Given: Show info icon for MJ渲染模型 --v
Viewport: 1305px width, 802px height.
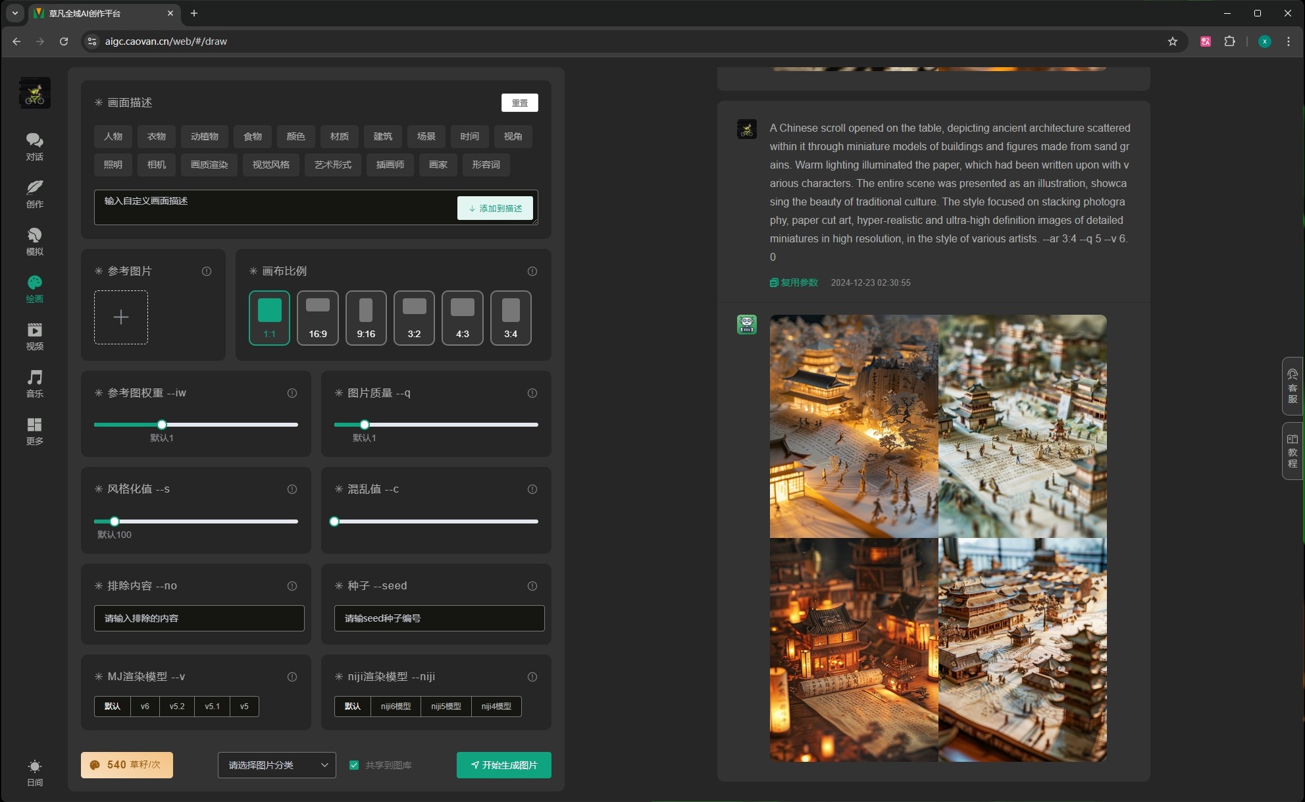Looking at the screenshot, I should [292, 677].
